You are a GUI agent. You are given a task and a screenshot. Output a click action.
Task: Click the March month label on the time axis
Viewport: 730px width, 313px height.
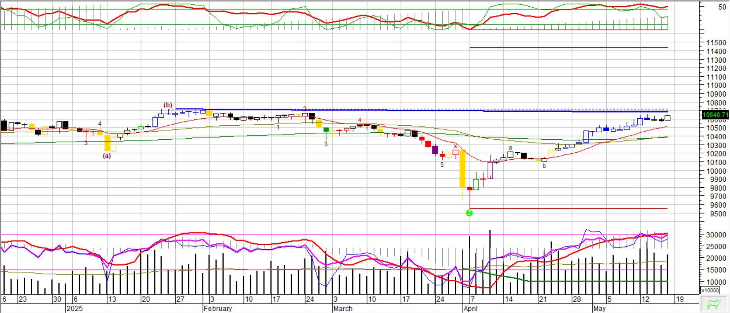[343, 309]
